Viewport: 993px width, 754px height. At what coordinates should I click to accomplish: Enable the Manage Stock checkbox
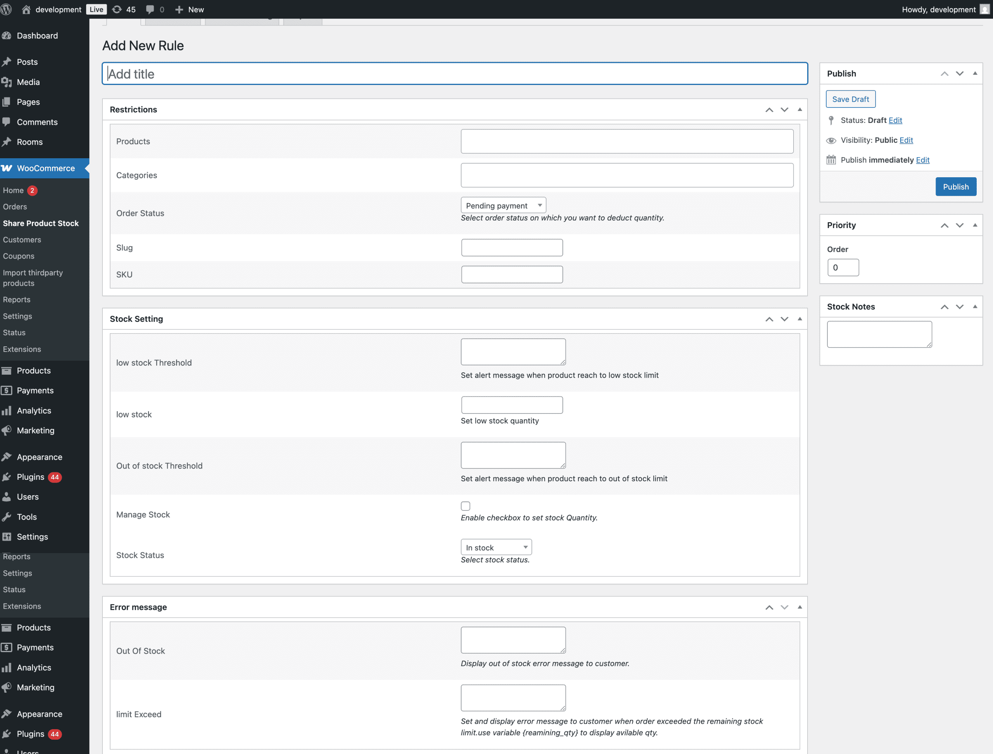tap(465, 506)
